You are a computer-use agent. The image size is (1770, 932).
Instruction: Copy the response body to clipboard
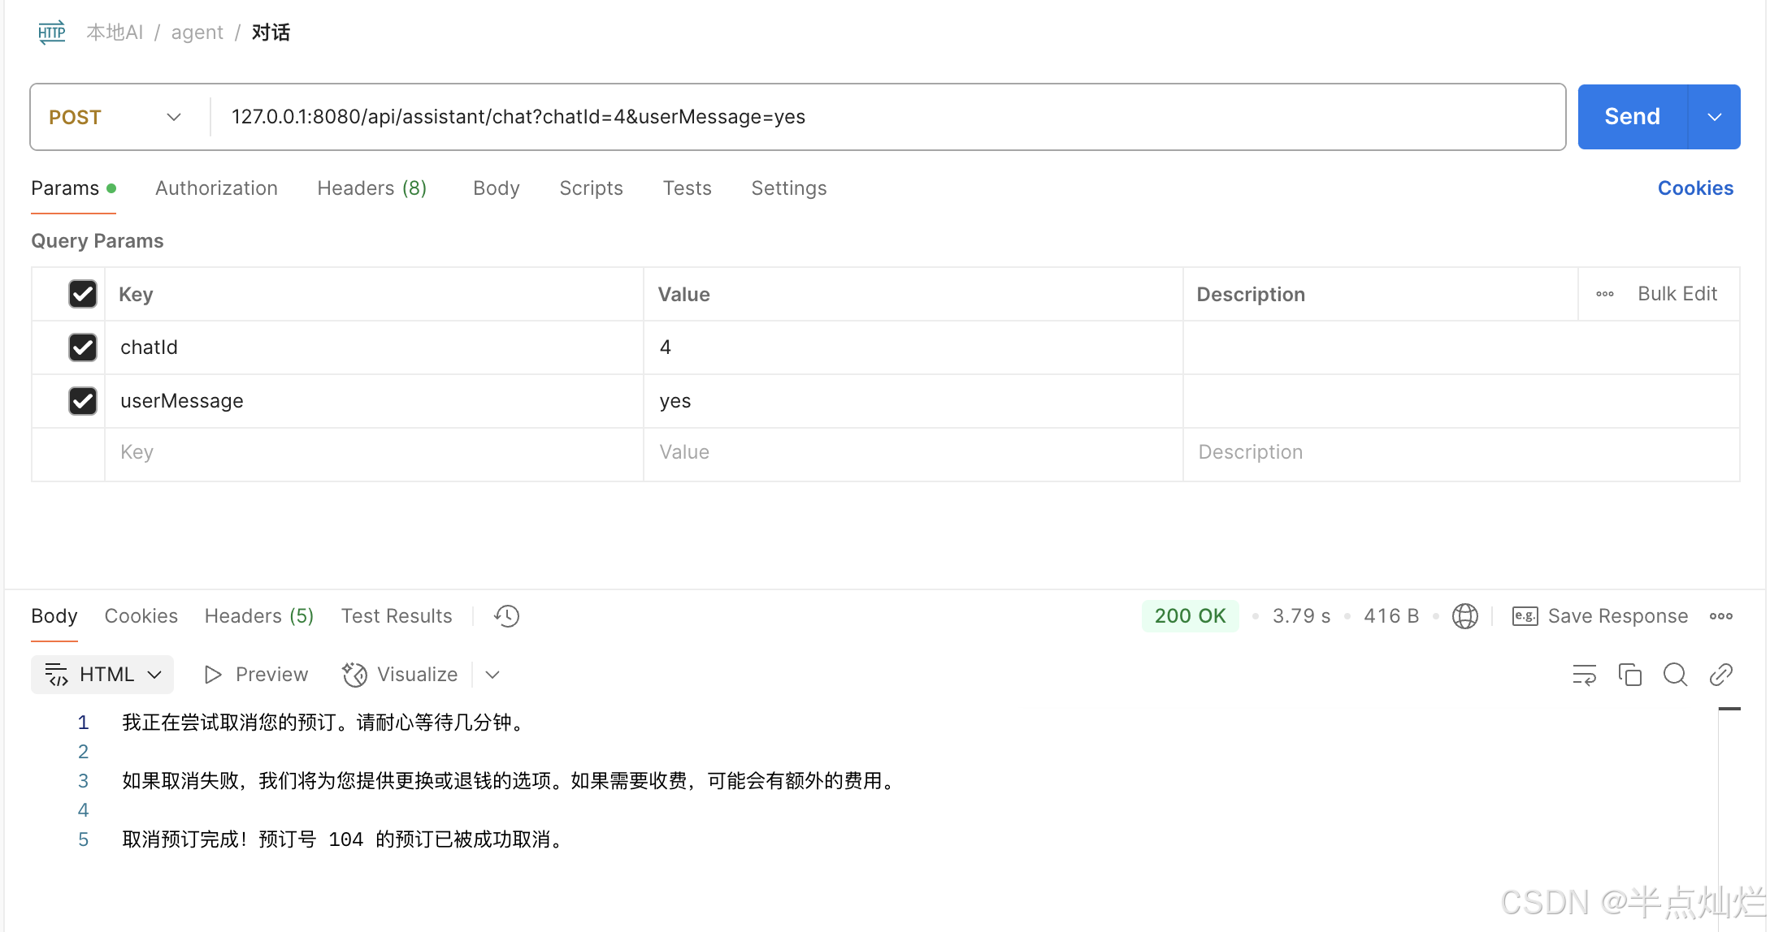pos(1629,675)
